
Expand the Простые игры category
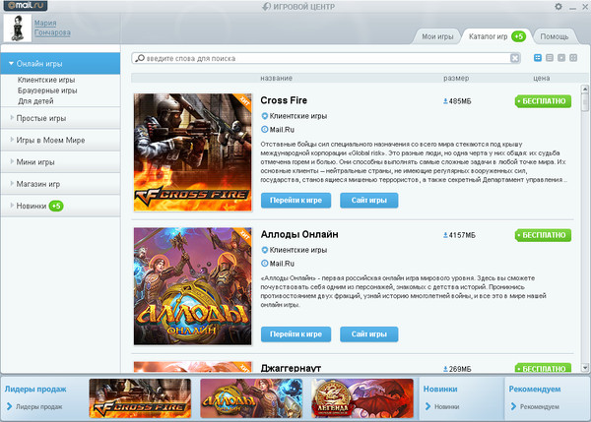click(x=60, y=118)
